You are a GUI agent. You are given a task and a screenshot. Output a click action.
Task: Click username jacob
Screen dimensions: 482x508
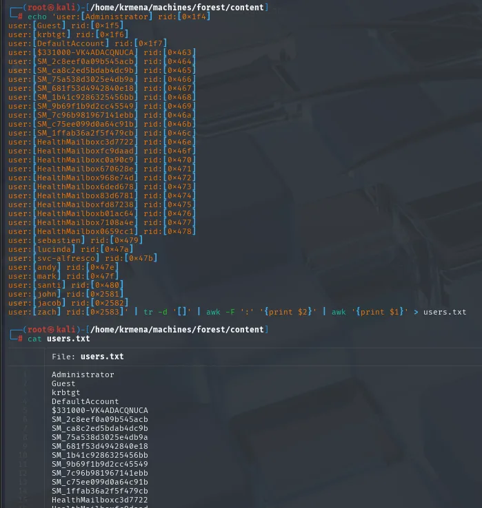pyautogui.click(x=50, y=304)
